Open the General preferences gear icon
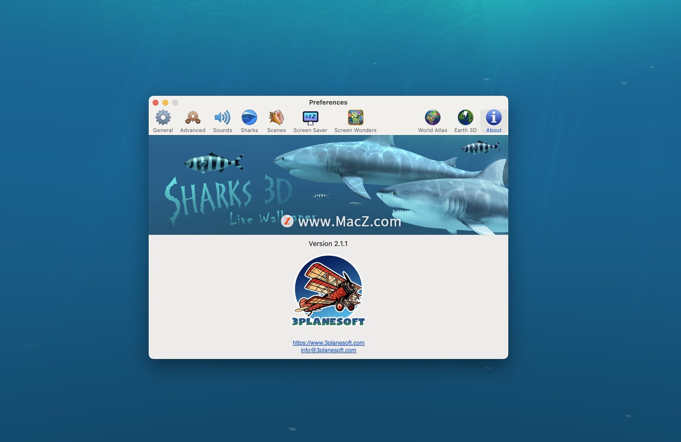Image resolution: width=681 pixels, height=442 pixels. 163,118
